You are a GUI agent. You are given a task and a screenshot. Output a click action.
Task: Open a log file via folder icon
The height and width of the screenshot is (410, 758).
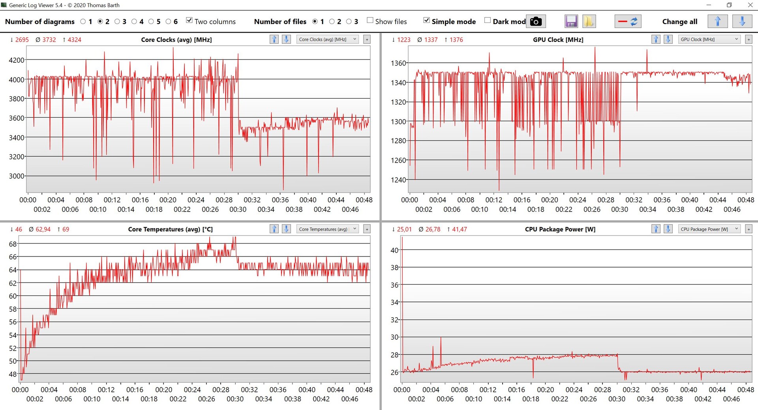[x=589, y=21]
